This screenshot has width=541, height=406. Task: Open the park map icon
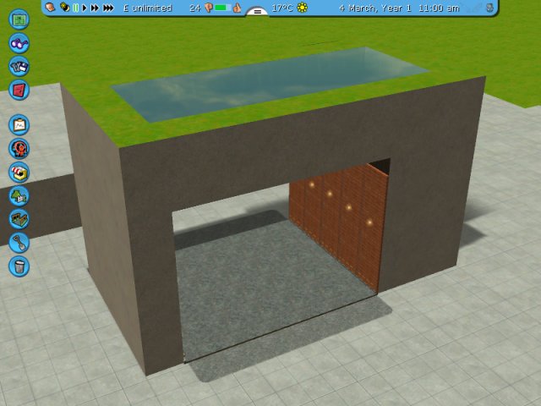click(x=19, y=19)
